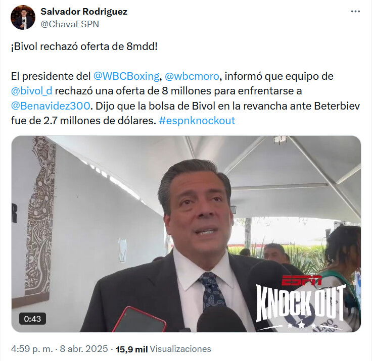
Task: Open the Salvador Rodriguez display name
Action: click(84, 12)
